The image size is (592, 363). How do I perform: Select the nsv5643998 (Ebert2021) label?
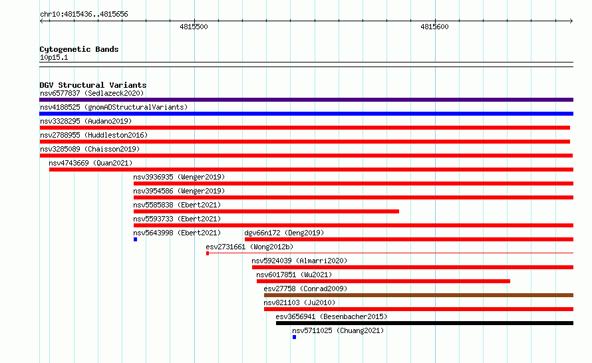click(x=177, y=233)
